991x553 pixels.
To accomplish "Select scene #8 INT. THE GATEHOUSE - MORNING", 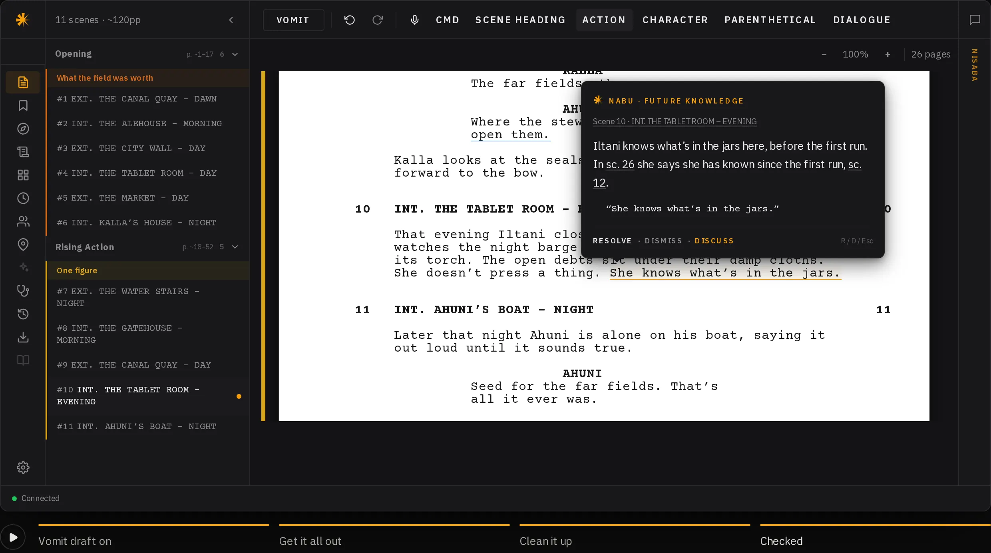I will 148,334.
